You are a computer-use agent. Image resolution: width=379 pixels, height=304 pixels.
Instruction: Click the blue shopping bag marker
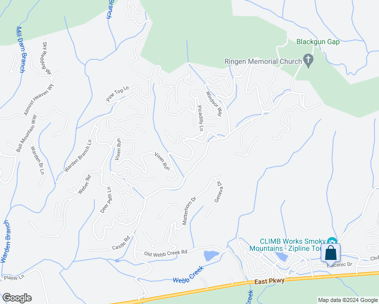(x=330, y=254)
